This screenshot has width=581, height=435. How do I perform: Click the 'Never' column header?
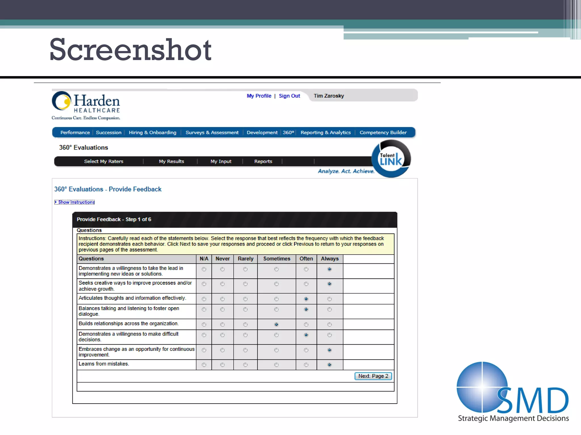[x=222, y=259]
